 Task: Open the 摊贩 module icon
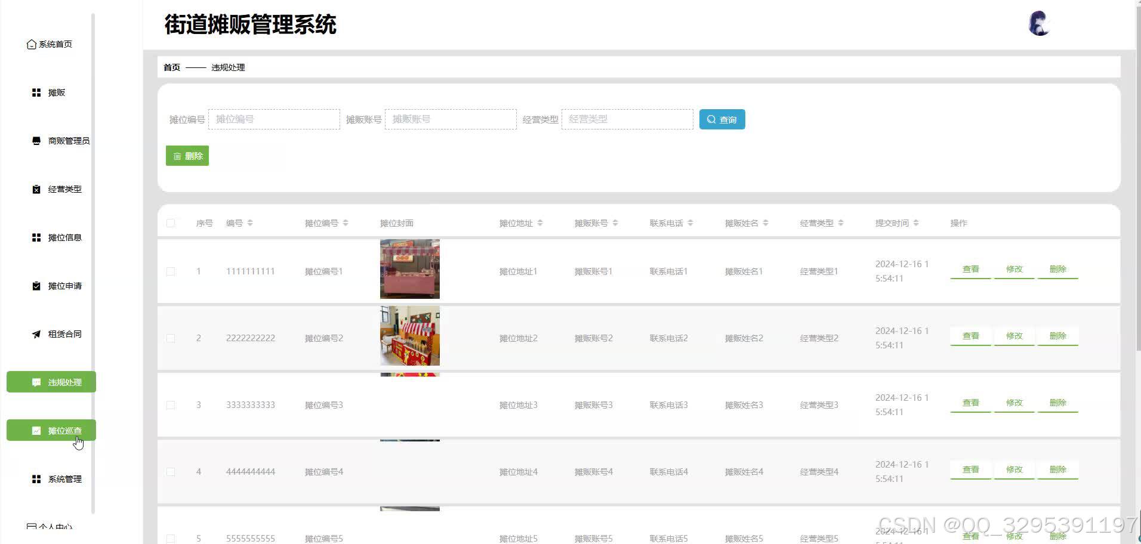click(36, 92)
